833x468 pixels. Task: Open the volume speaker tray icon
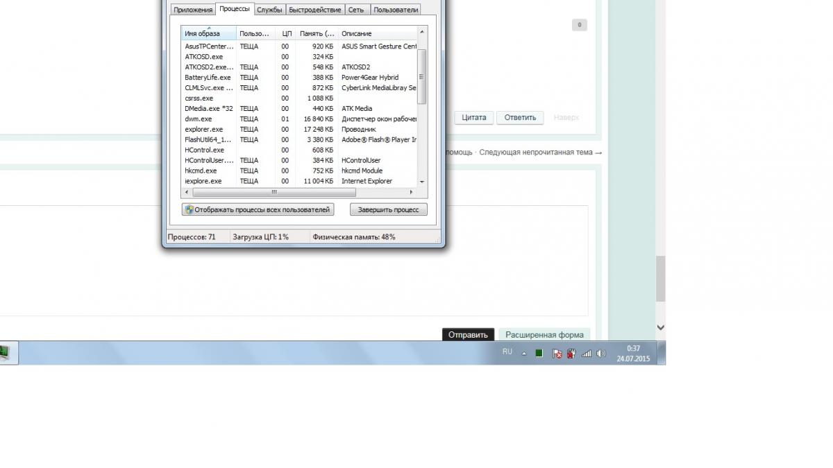pyautogui.click(x=601, y=353)
